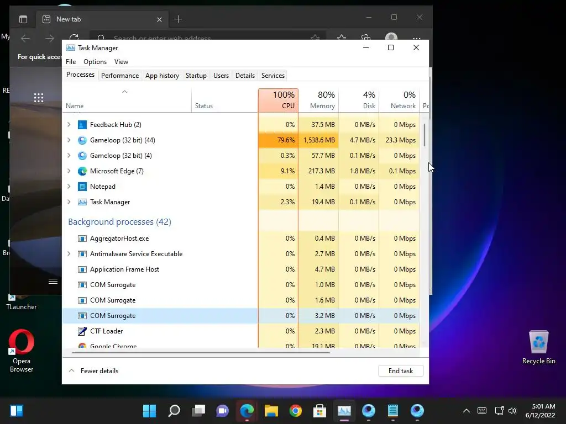Image resolution: width=566 pixels, height=424 pixels.
Task: Open Windows Start menu on taskbar
Action: 149,411
